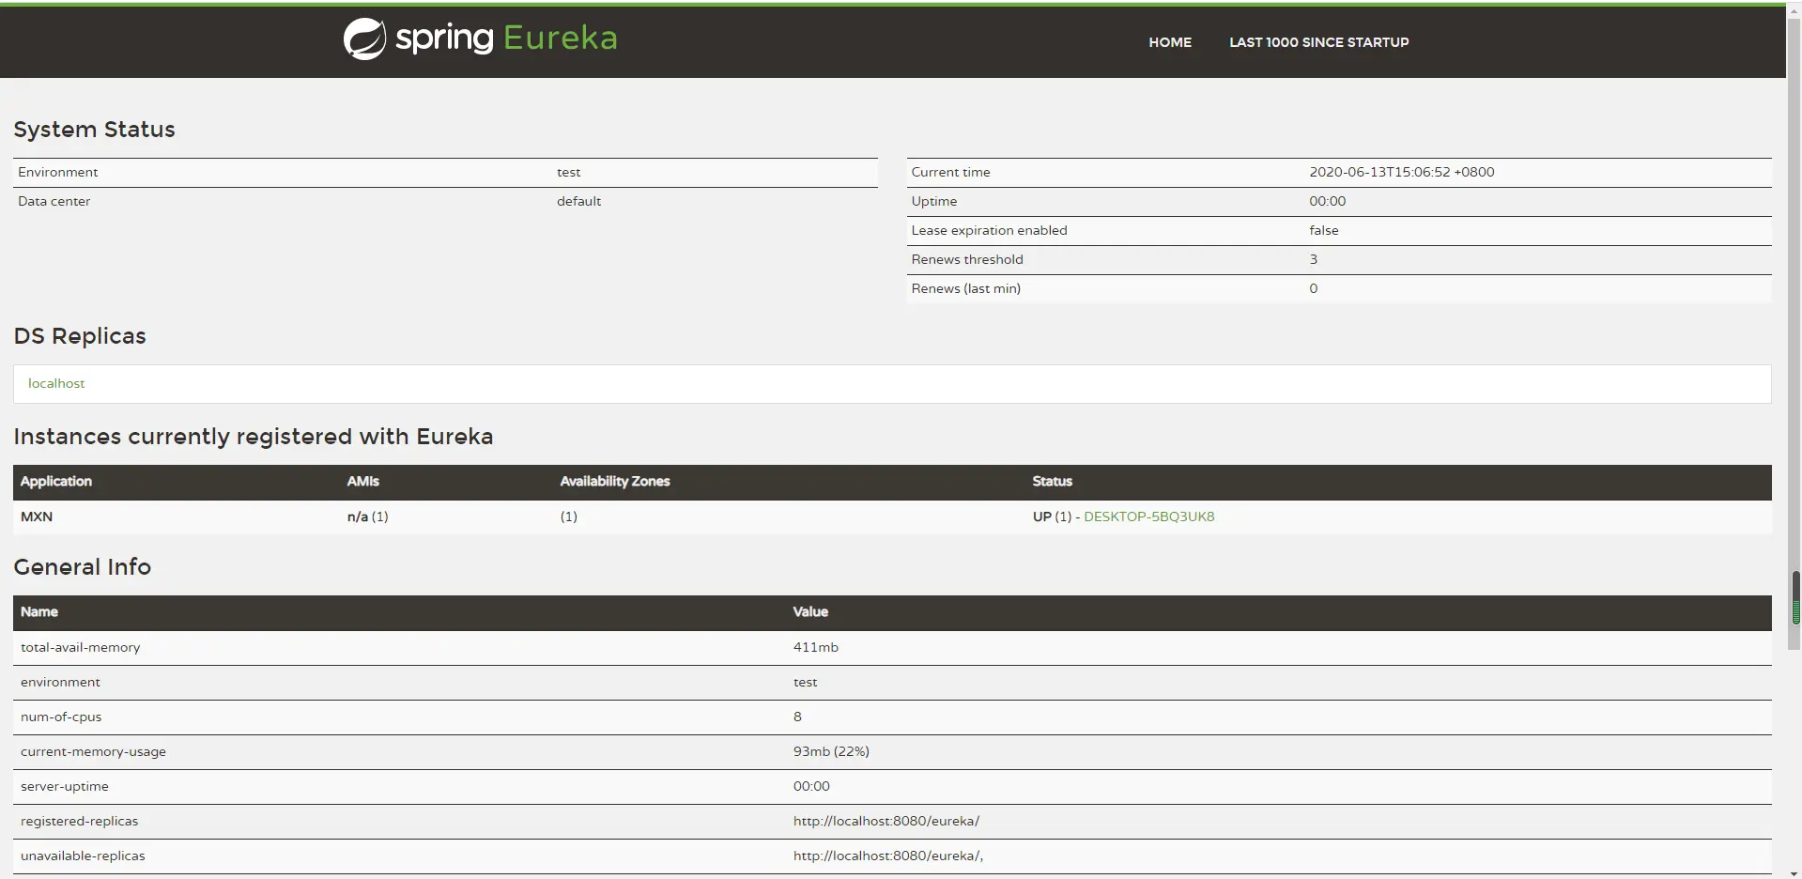Click the Name column header in General Info

pyautogui.click(x=39, y=611)
